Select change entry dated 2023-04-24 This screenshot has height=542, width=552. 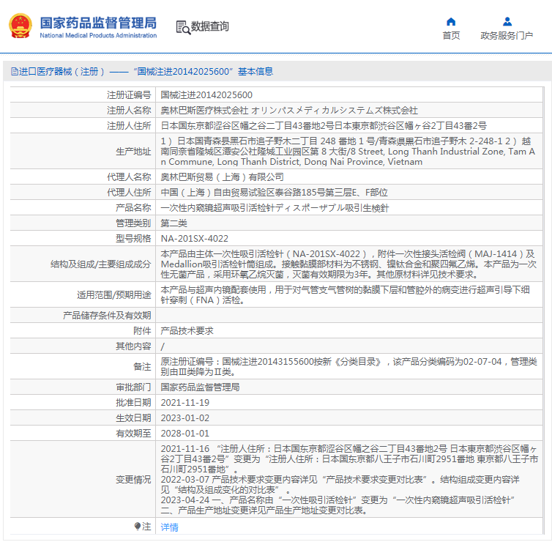pyautogui.click(x=338, y=505)
